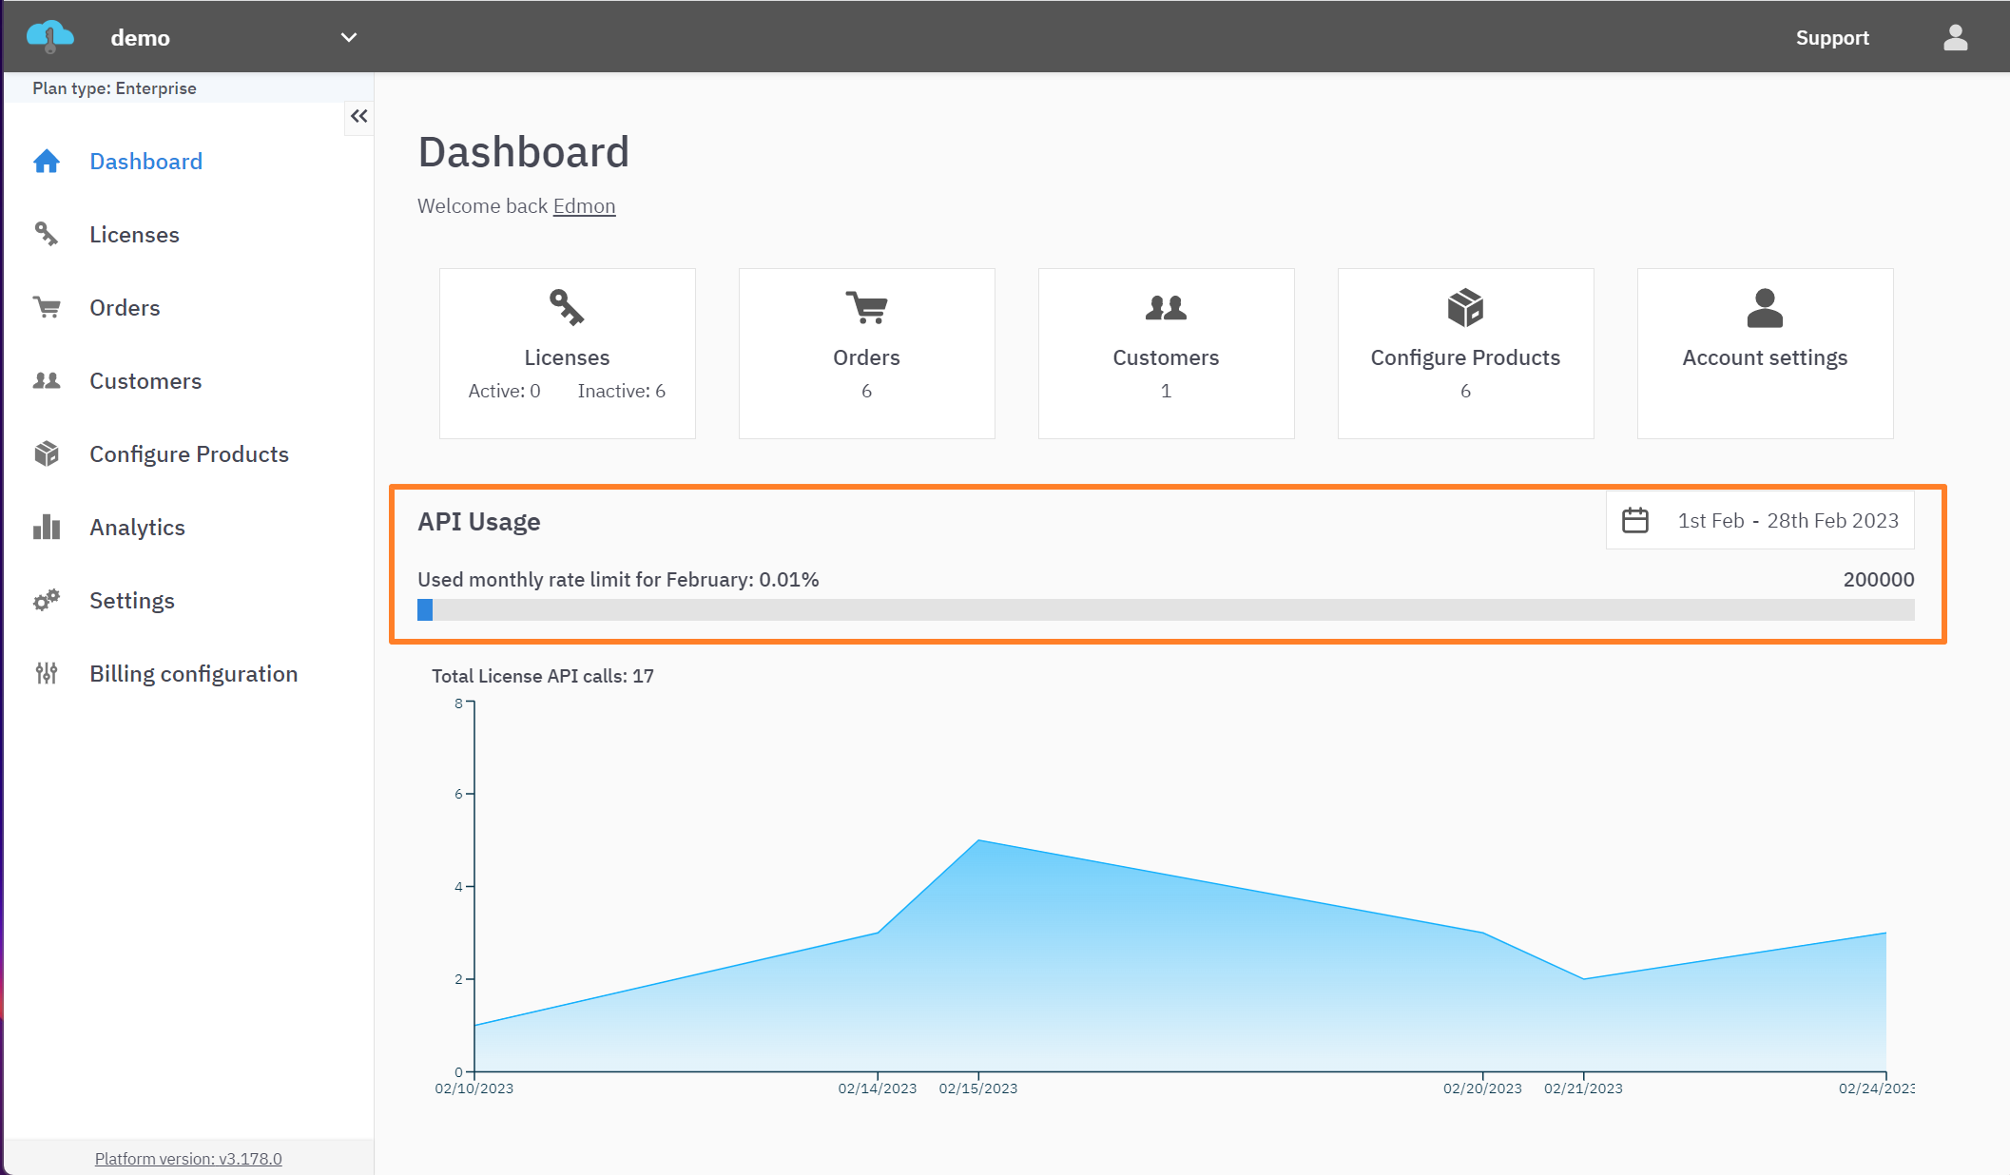Expand the demo account dropdown chevron
This screenshot has width=2010, height=1175.
pyautogui.click(x=349, y=38)
